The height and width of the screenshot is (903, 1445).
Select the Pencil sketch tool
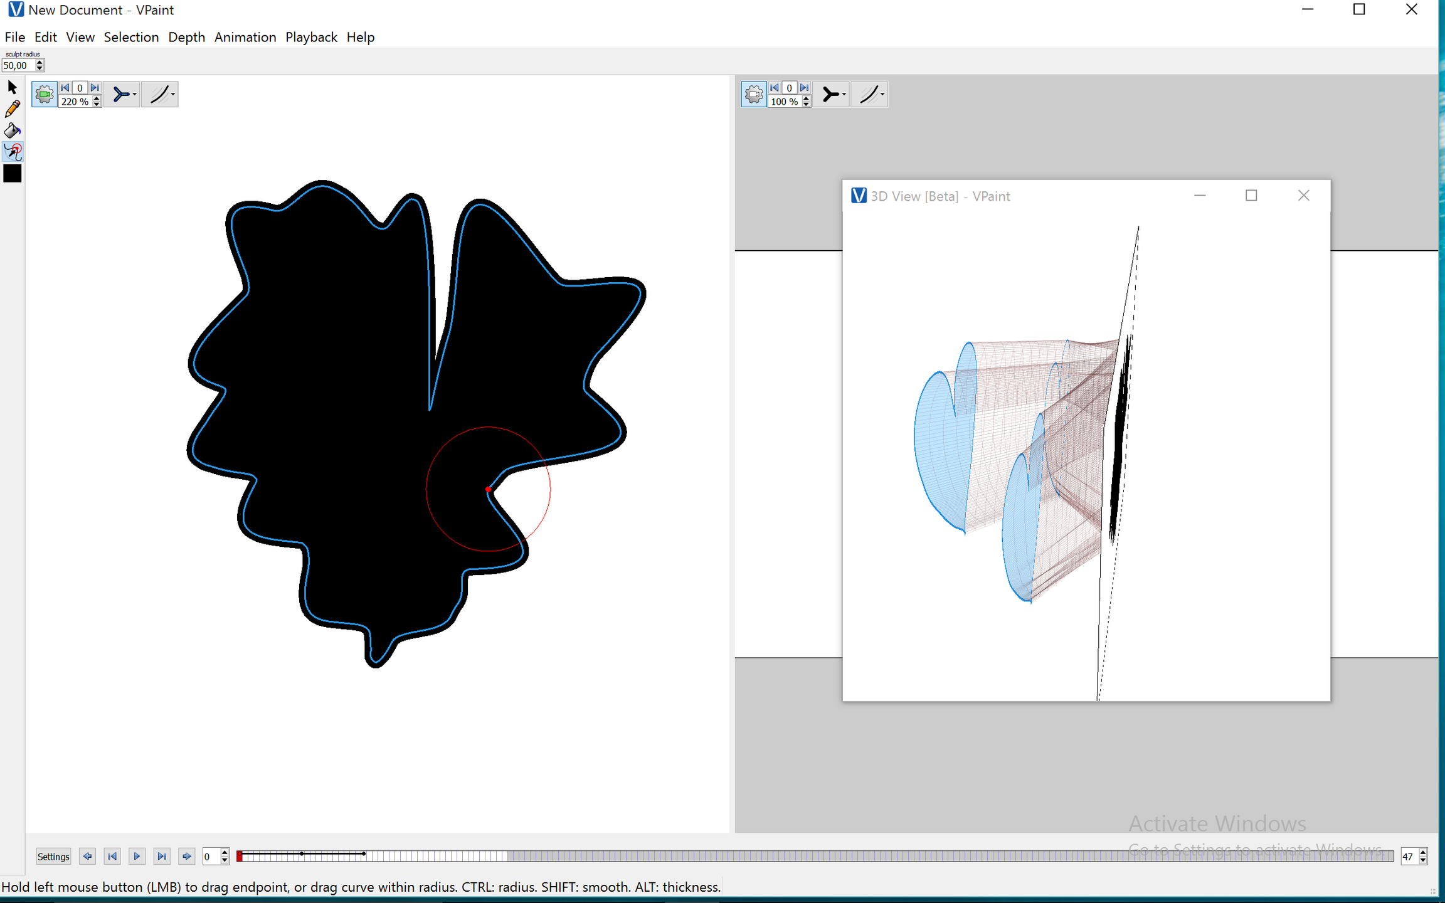(13, 109)
